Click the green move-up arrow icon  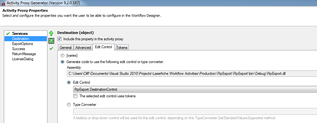pos(51,33)
